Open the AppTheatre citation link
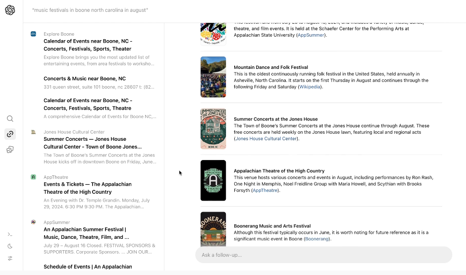The width and height of the screenshot is (466, 275). (x=265, y=190)
